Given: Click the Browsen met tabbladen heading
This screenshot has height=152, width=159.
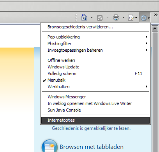Looking at the screenshot, I should click(x=92, y=147).
